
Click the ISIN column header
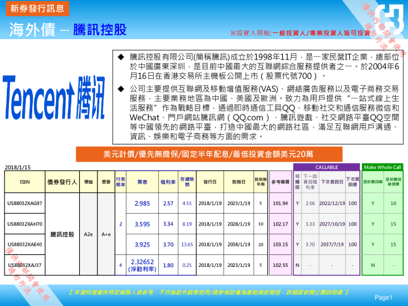pos(25,182)
